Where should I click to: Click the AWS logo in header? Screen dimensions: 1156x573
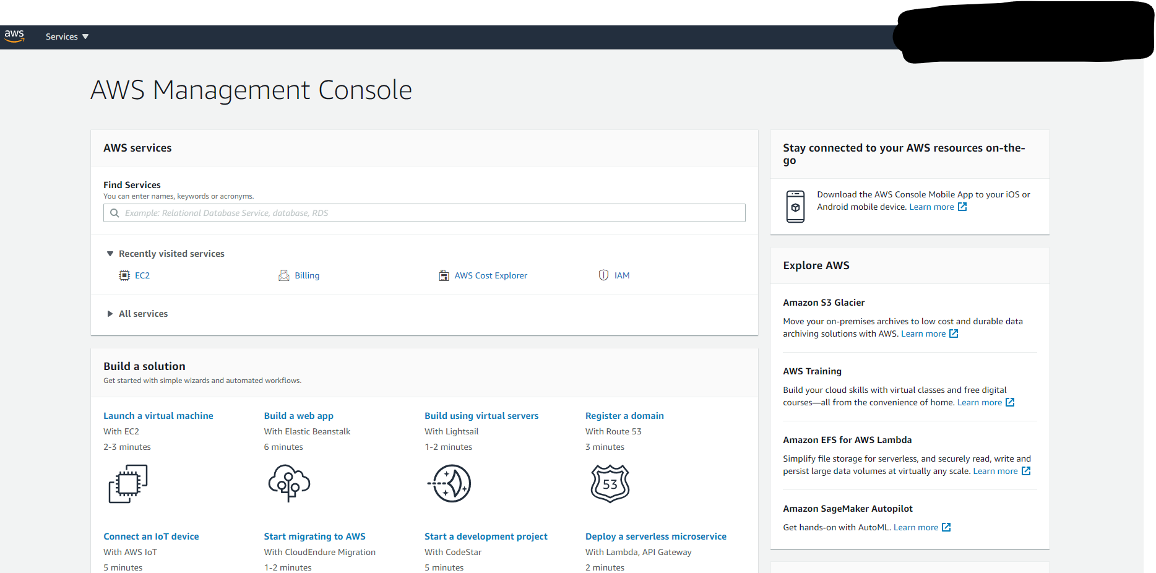(x=14, y=37)
